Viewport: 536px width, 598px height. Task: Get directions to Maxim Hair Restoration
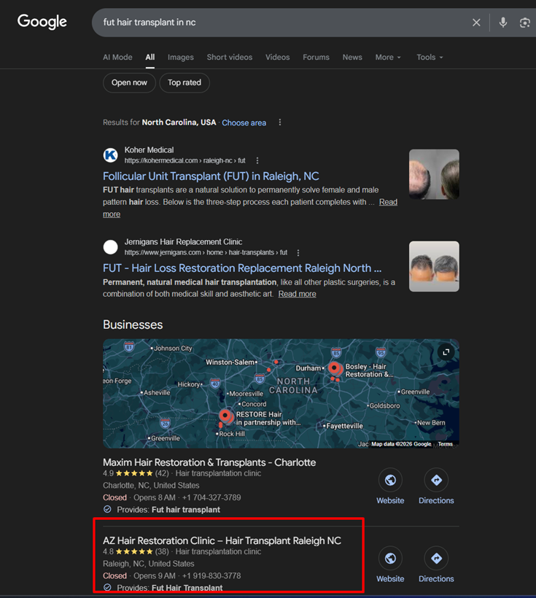(436, 481)
